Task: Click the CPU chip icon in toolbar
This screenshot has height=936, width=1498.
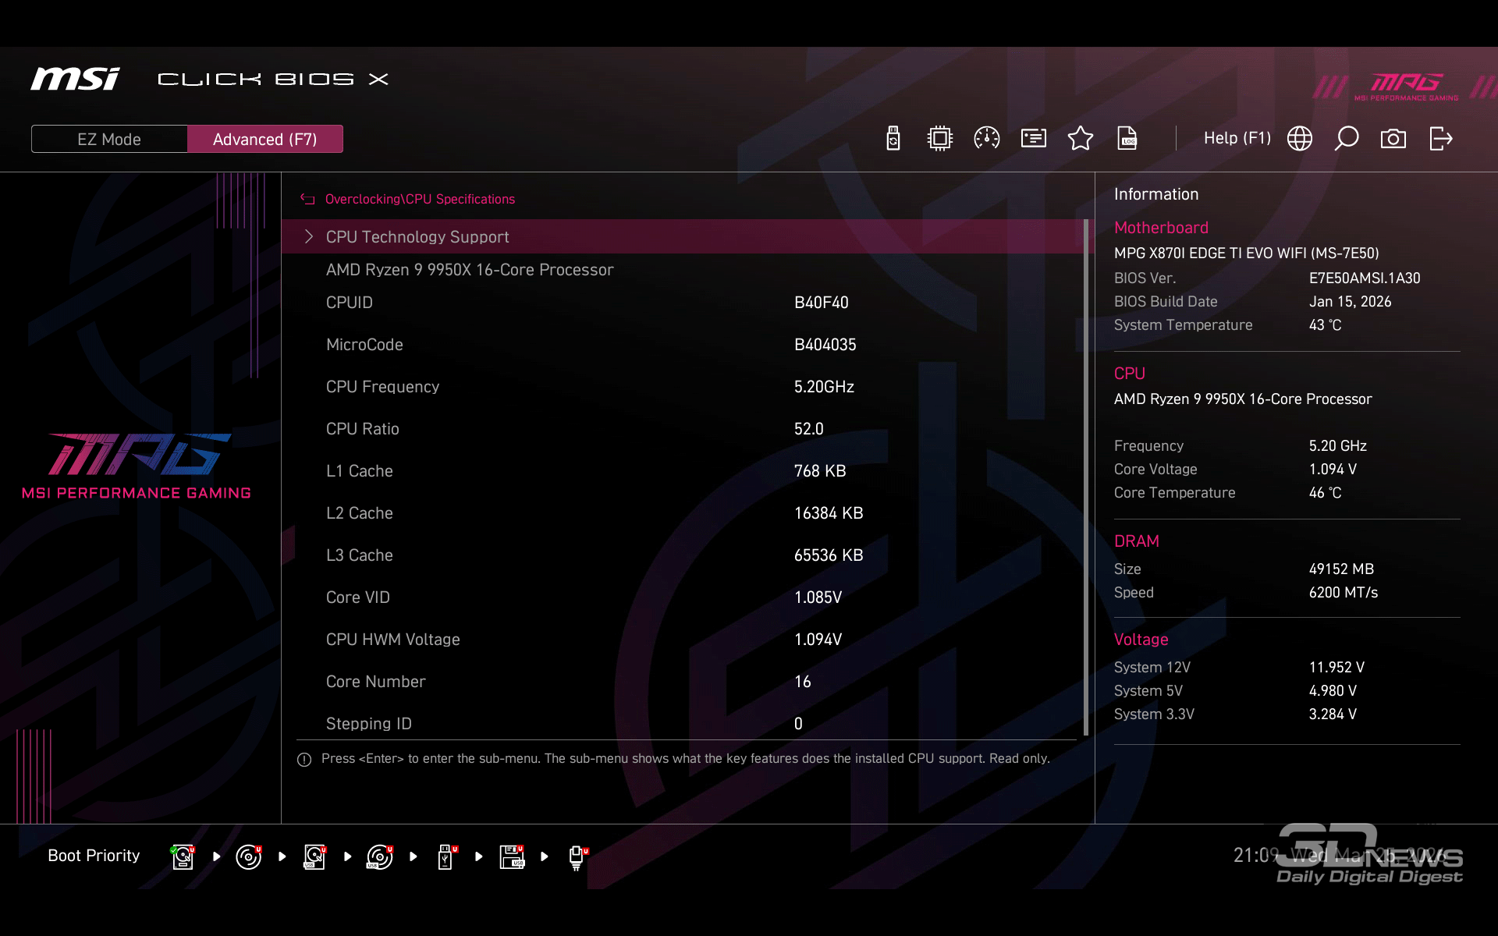Action: 940,139
